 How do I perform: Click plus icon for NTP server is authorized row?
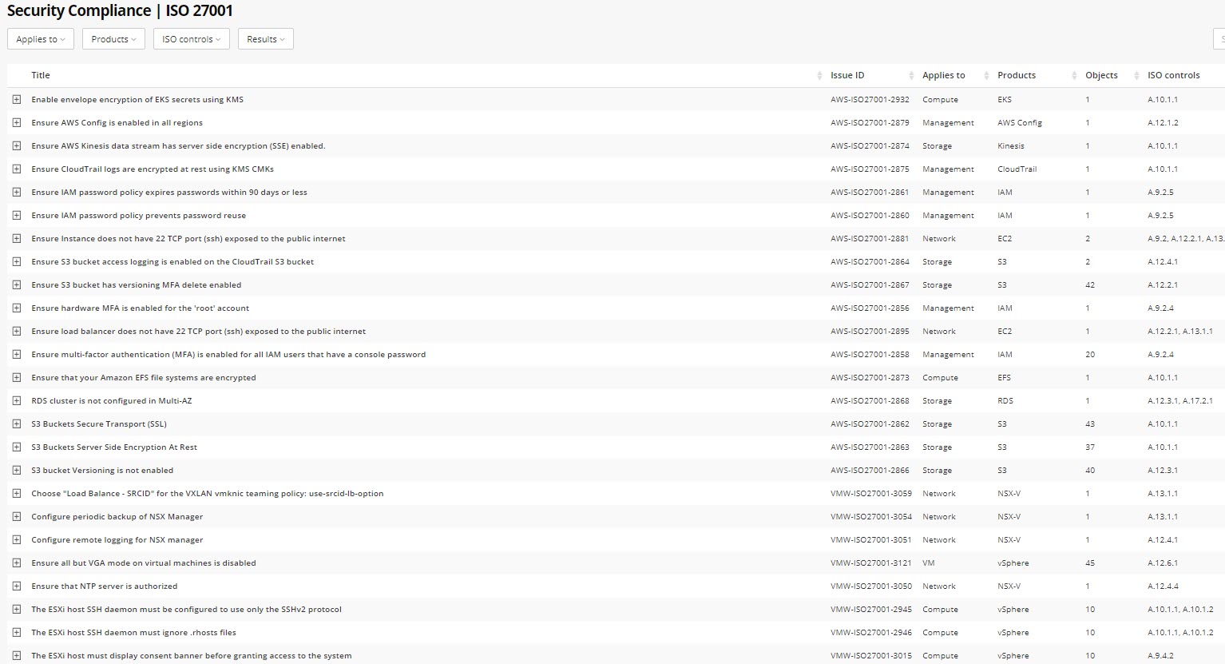16,586
